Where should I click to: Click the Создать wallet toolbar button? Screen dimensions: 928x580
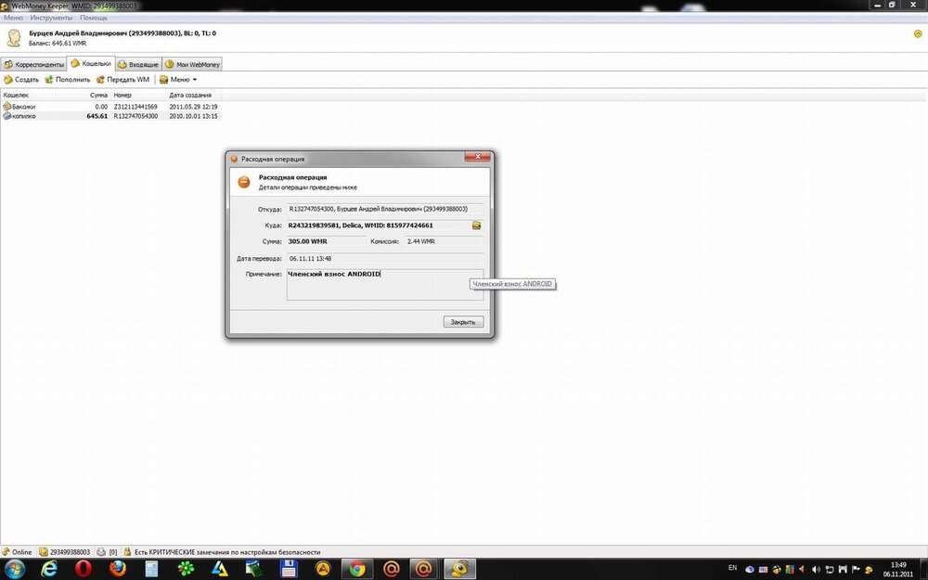pos(21,80)
